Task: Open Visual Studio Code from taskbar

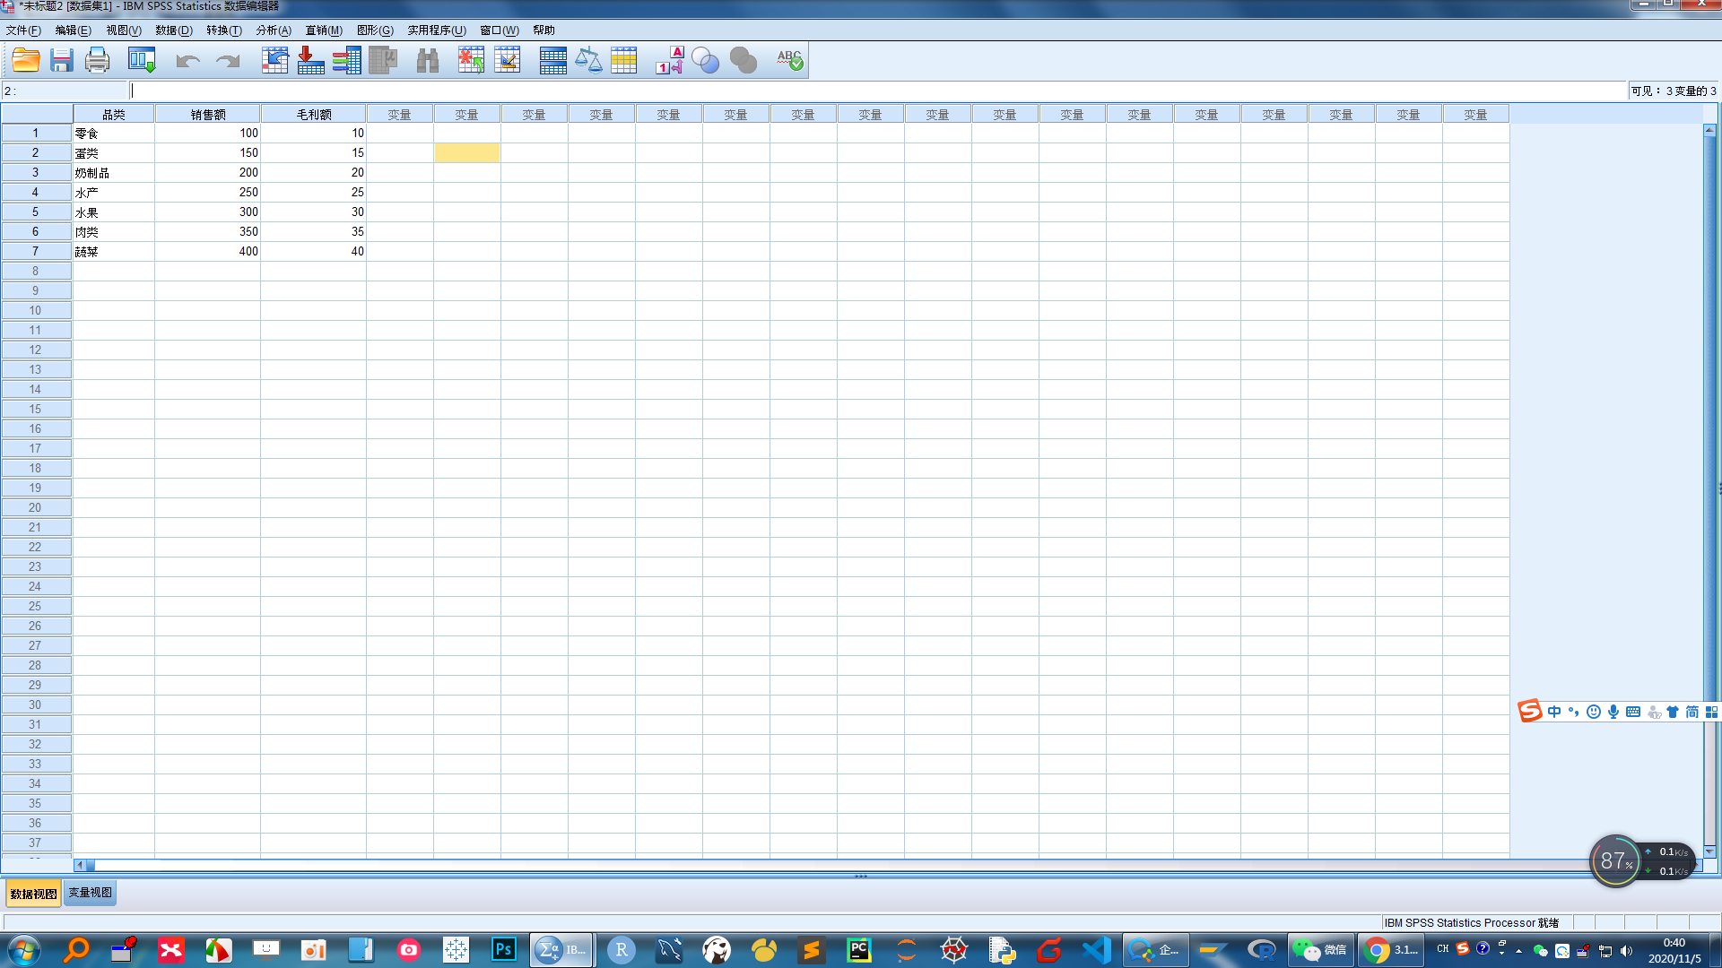Action: [1097, 950]
